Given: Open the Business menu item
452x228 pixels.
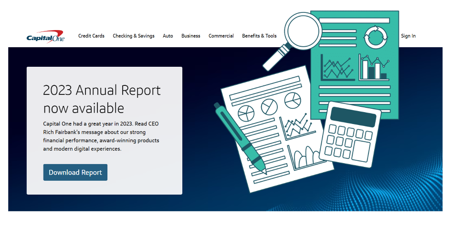Looking at the screenshot, I should pyautogui.click(x=190, y=36).
